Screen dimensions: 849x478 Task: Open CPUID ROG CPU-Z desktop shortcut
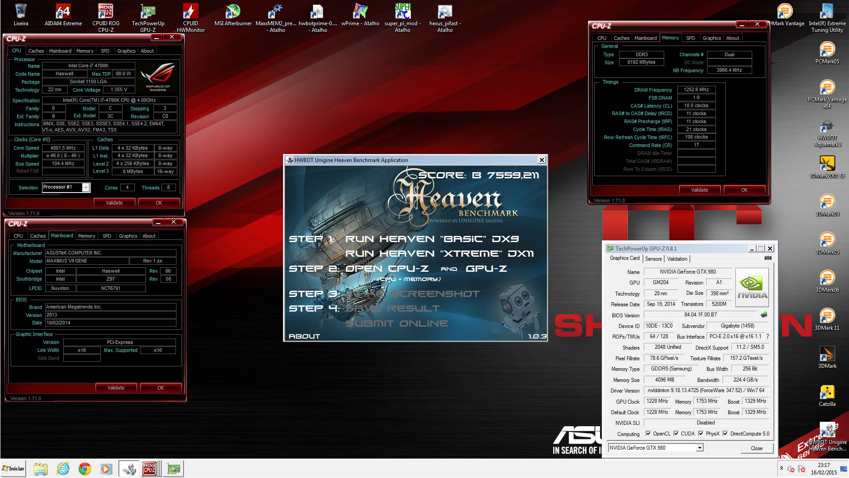point(106,18)
